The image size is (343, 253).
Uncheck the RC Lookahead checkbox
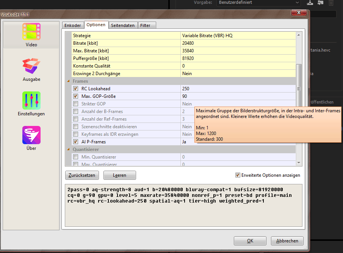(x=75, y=89)
